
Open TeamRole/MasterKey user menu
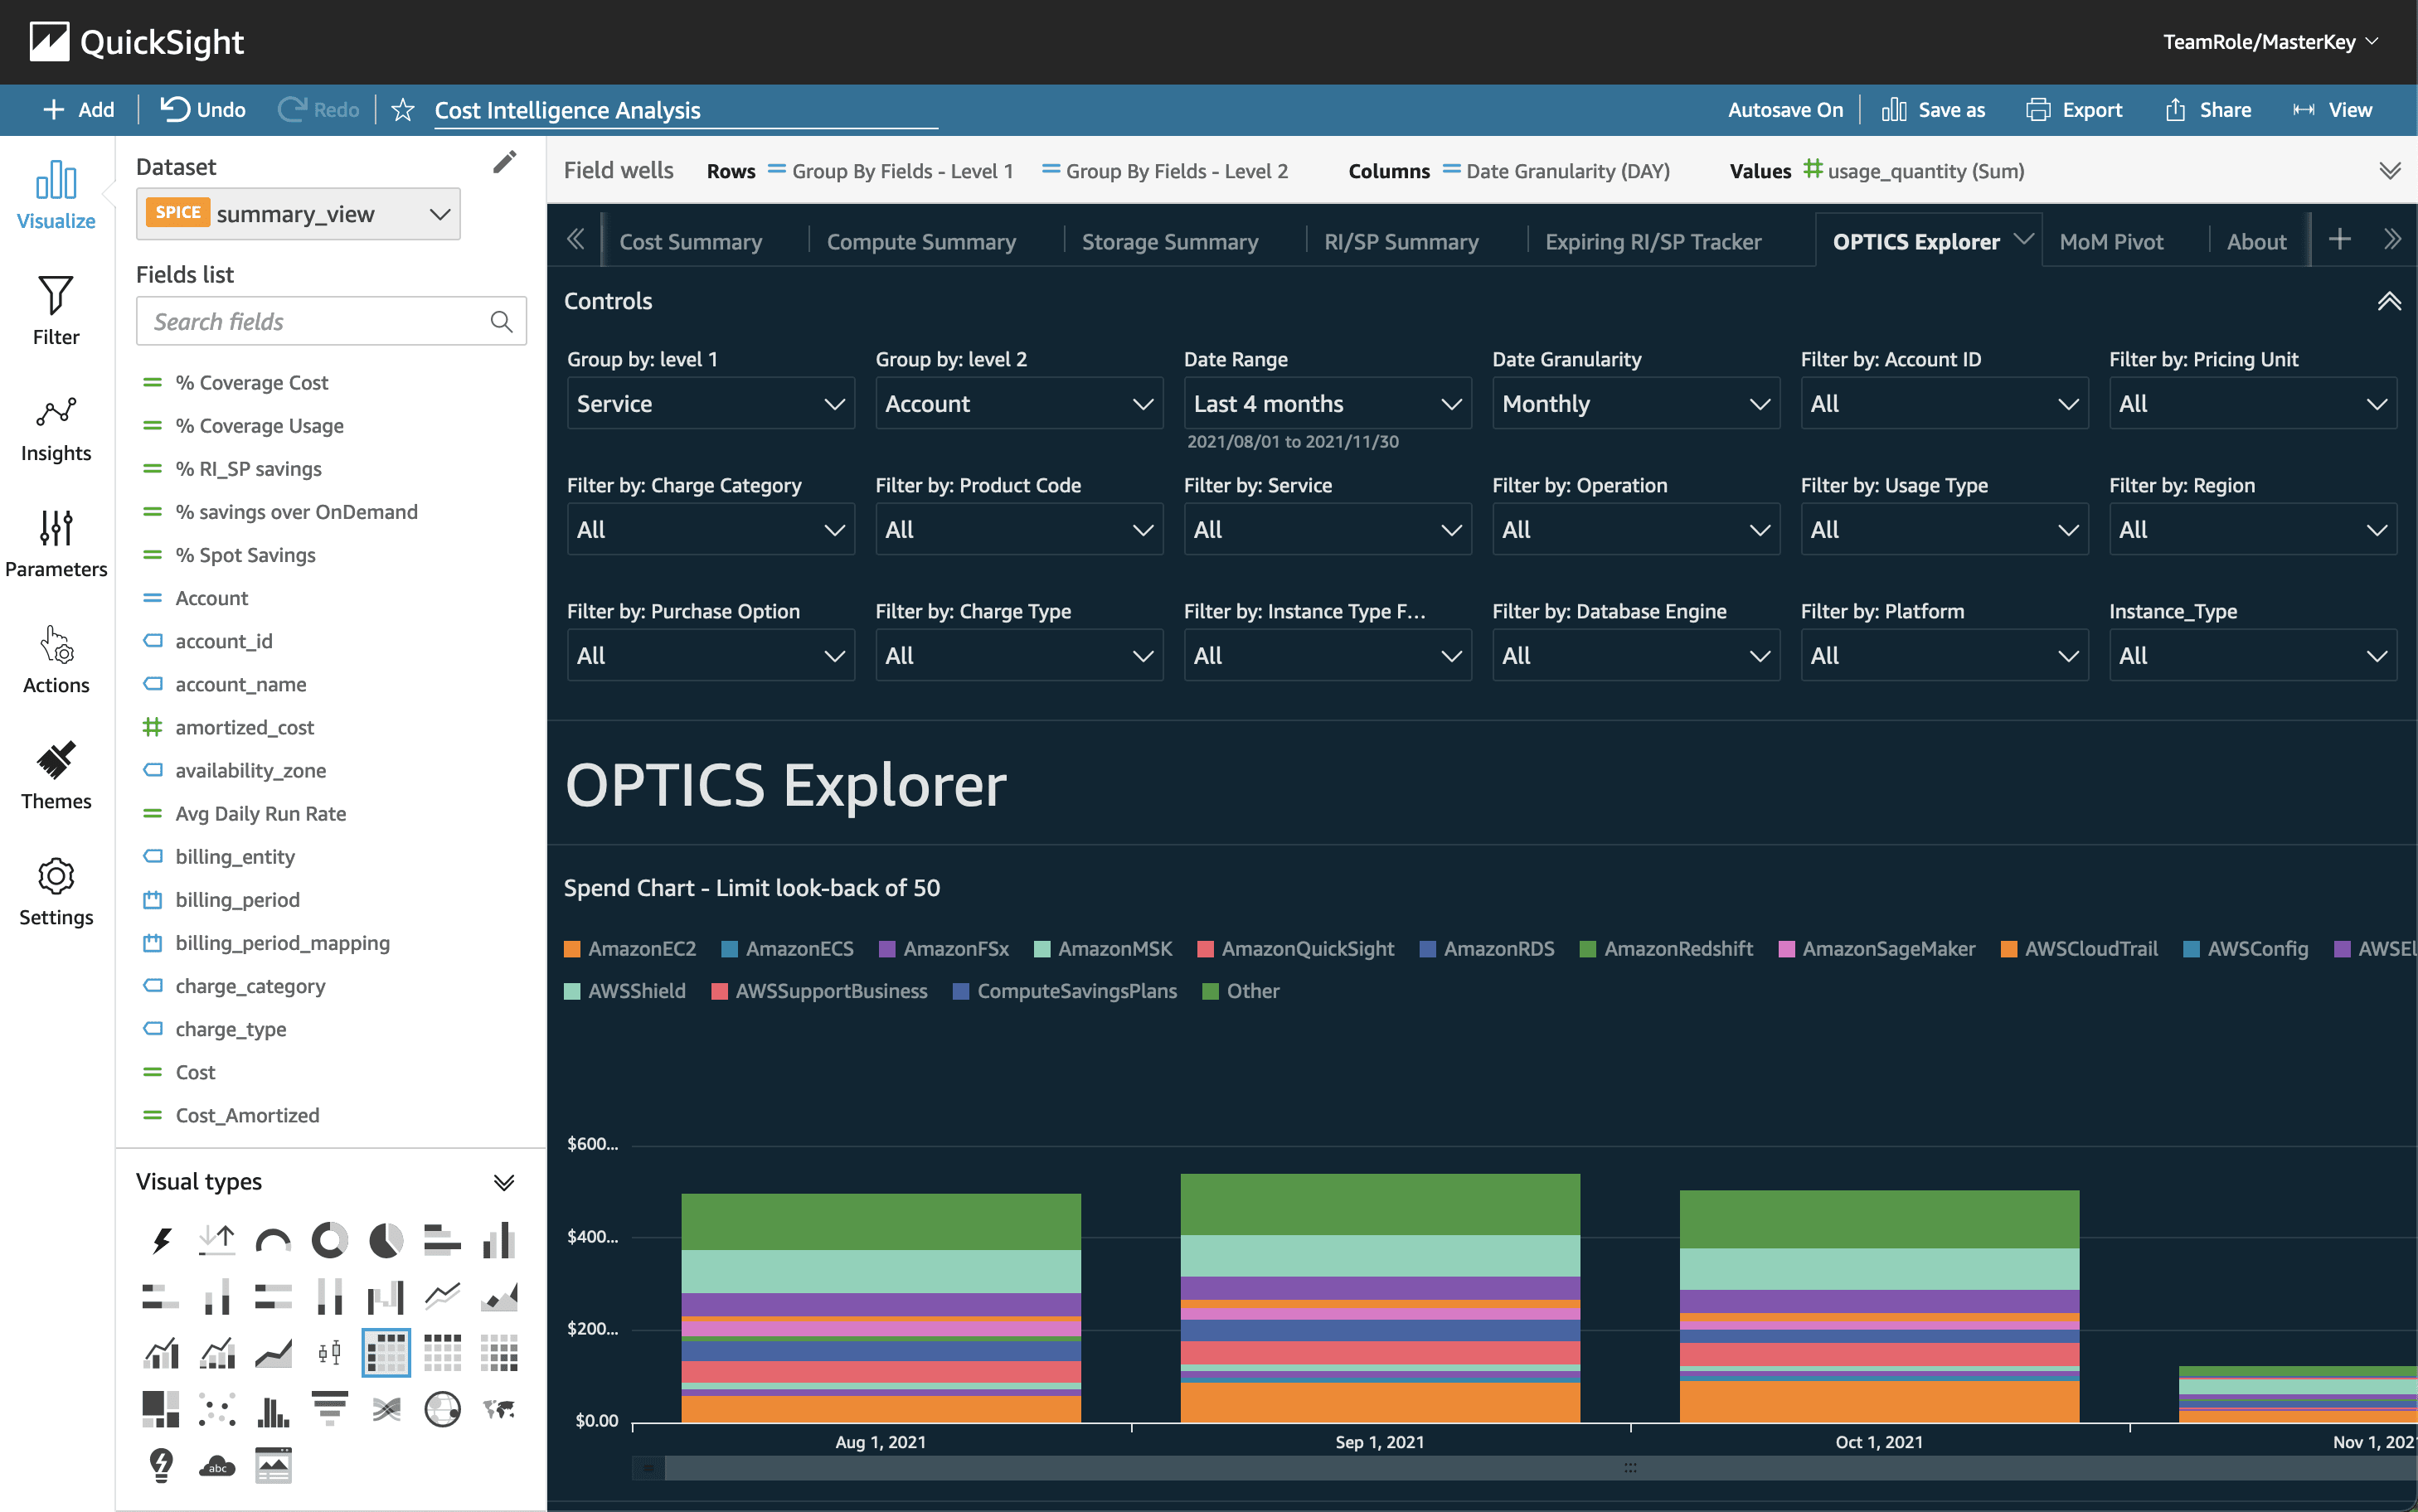tap(2271, 41)
